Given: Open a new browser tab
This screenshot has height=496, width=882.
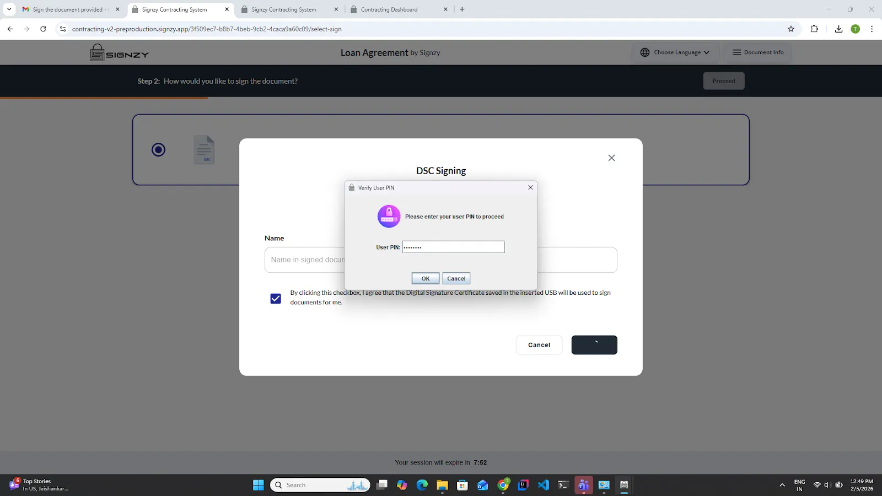Looking at the screenshot, I should coord(462,9).
